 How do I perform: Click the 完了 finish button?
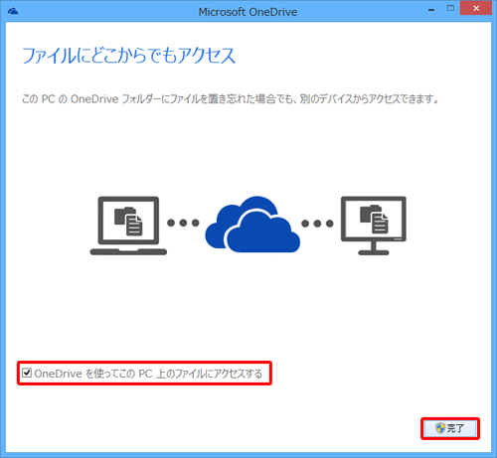[x=450, y=428]
